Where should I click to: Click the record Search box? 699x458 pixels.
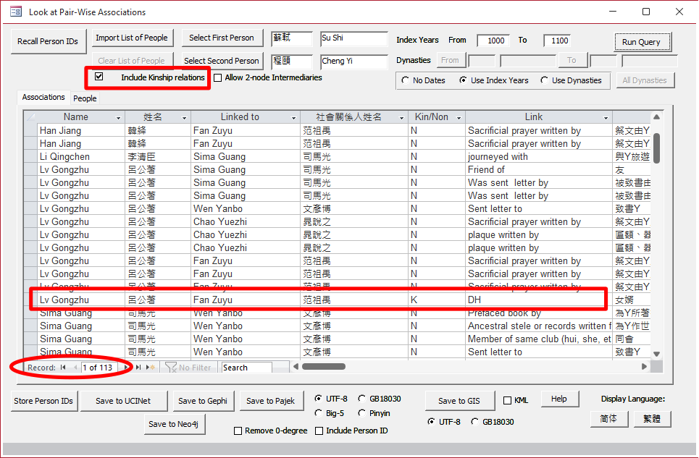point(246,368)
